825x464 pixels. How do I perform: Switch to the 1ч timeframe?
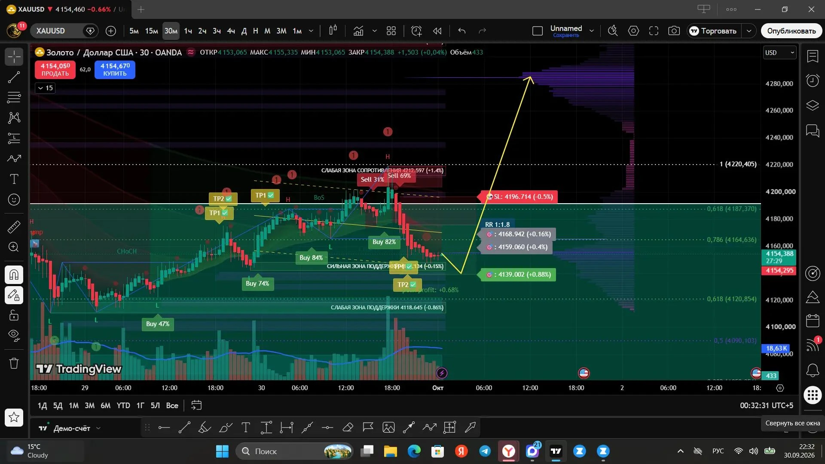click(x=188, y=31)
